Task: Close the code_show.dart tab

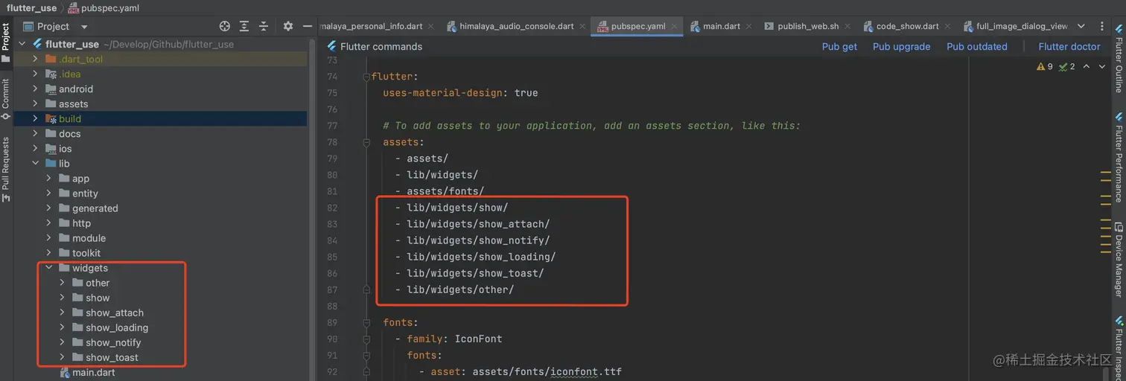Action: pos(949,26)
